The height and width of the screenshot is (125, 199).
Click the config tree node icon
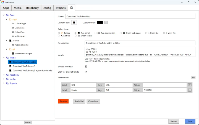coord(7,79)
